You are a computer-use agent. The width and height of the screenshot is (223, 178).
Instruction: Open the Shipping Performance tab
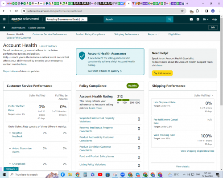pyautogui.click(x=127, y=34)
